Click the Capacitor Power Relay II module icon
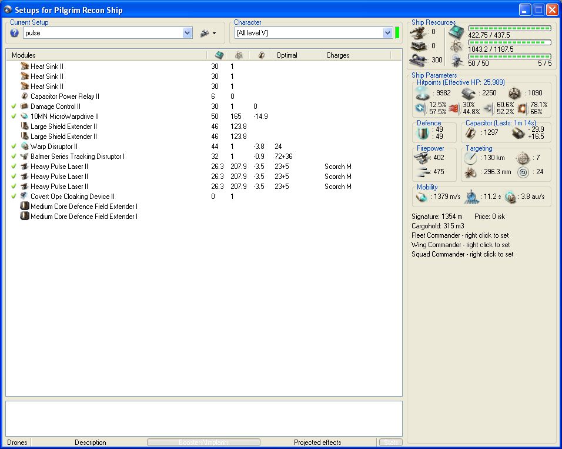 pos(24,96)
